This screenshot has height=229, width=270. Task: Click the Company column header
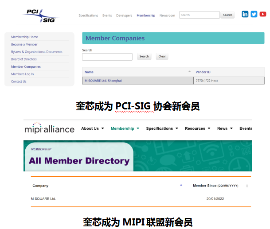[40, 186]
